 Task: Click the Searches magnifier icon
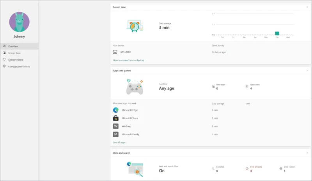(213, 169)
